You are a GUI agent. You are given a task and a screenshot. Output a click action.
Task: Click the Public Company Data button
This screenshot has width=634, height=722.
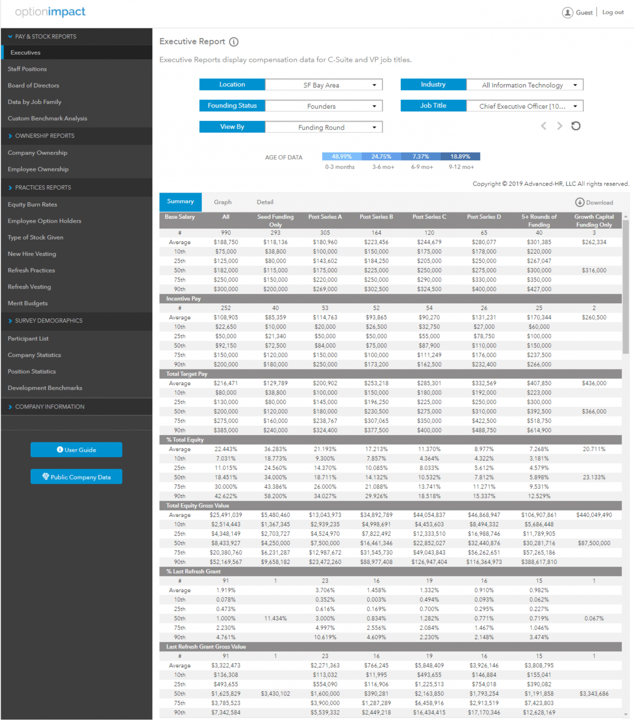[x=76, y=477]
